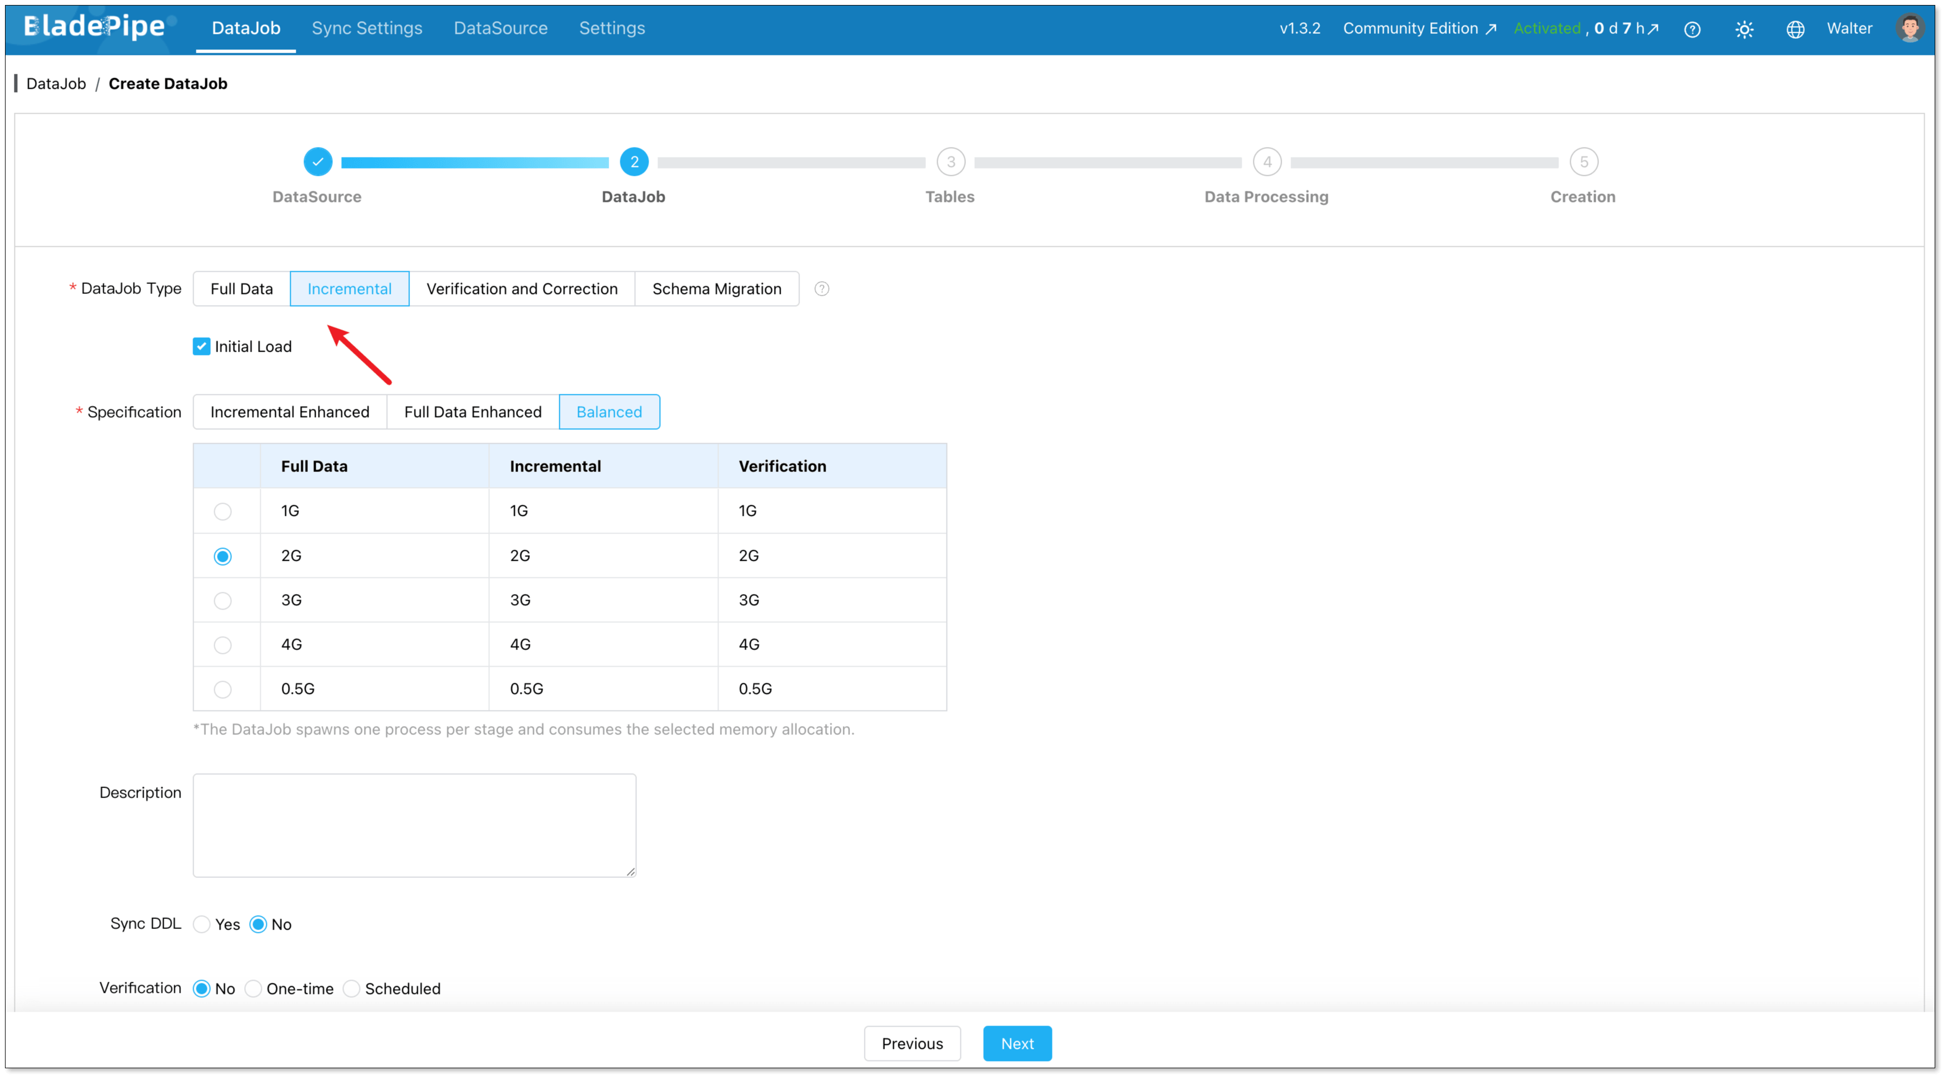Select Schema Migration DataJob type
This screenshot has width=1943, height=1076.
point(716,289)
